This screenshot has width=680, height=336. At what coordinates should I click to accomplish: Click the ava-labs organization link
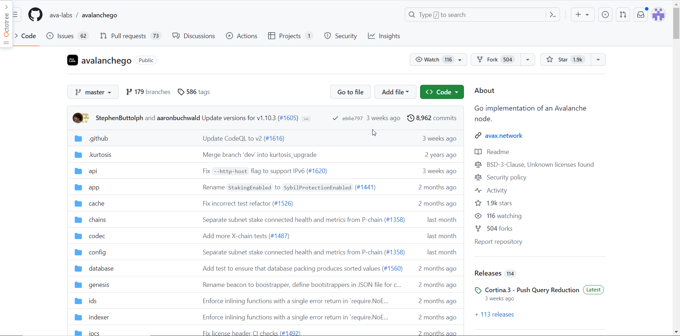point(61,15)
